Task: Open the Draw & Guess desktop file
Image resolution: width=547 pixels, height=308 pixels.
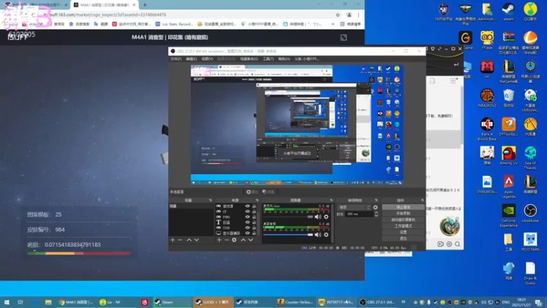Action: (x=531, y=273)
